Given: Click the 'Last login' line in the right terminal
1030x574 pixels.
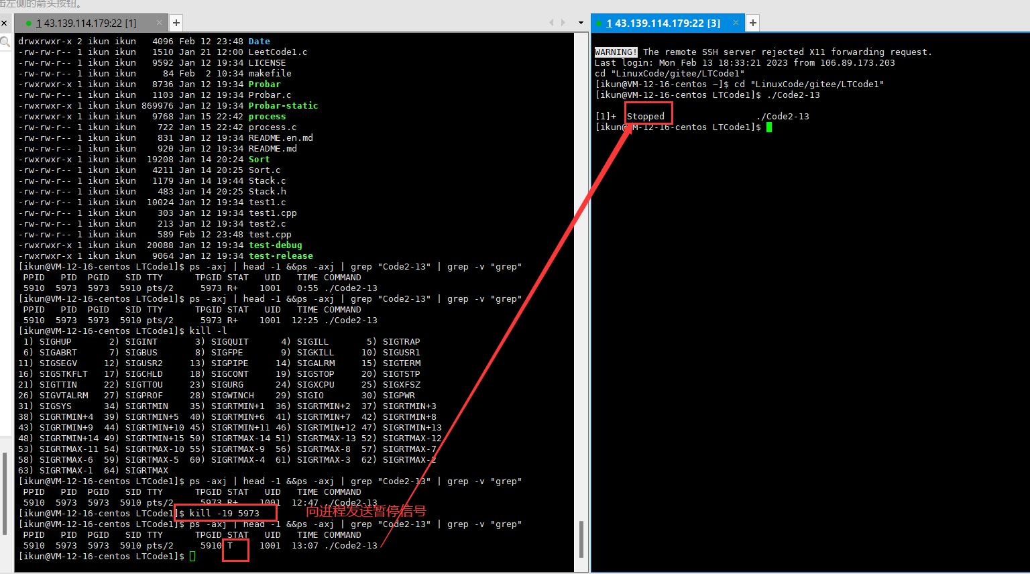Looking at the screenshot, I should click(745, 62).
